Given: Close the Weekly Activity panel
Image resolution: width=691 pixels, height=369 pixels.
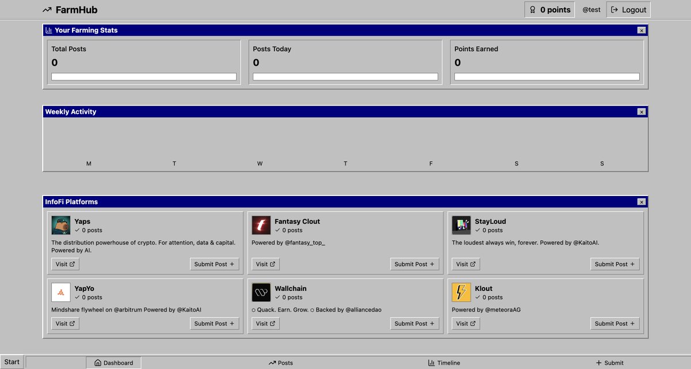Looking at the screenshot, I should pos(641,112).
